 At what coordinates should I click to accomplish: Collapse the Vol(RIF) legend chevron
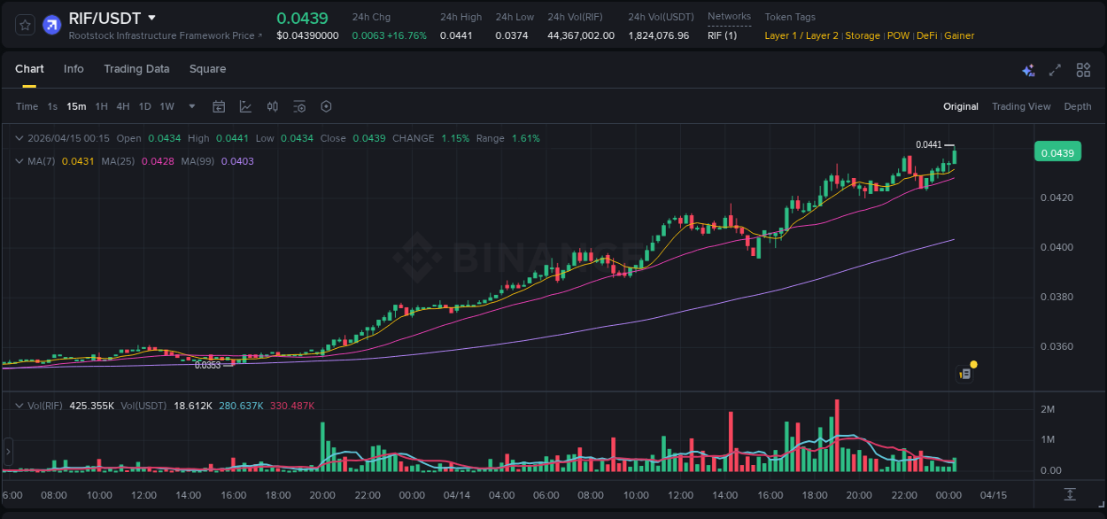(x=19, y=406)
